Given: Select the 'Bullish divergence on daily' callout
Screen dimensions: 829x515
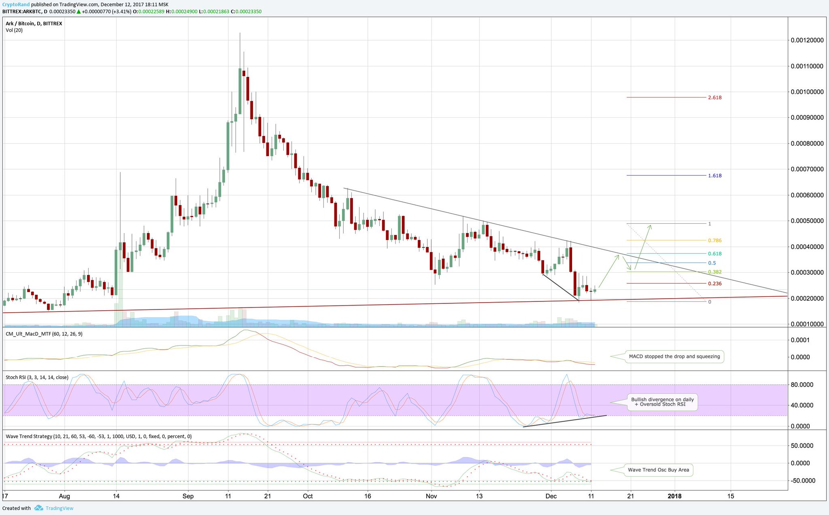Looking at the screenshot, I should tap(662, 402).
